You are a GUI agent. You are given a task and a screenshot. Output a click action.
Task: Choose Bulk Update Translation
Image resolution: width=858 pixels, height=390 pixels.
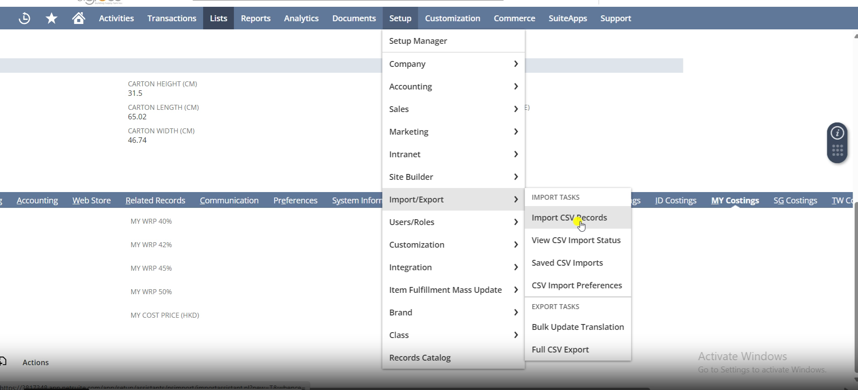[578, 327]
